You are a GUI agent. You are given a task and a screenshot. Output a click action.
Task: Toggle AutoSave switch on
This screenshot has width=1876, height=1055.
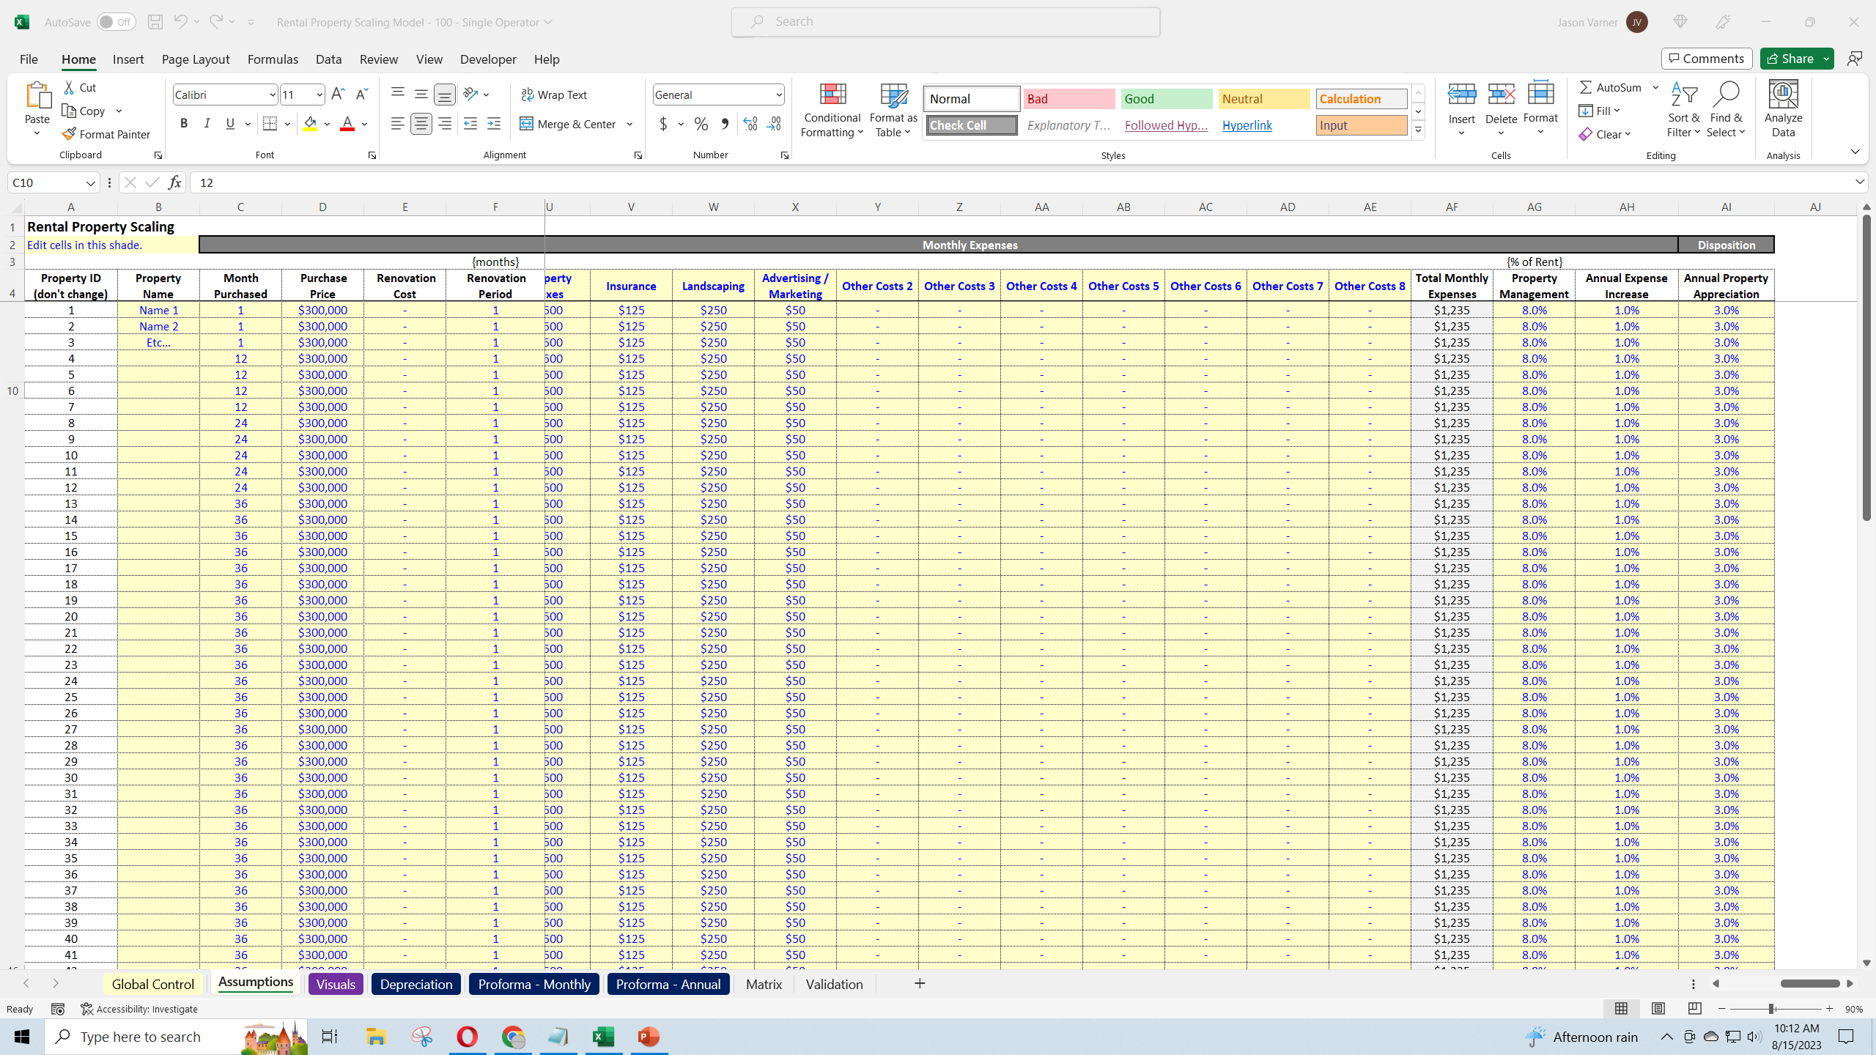click(116, 22)
